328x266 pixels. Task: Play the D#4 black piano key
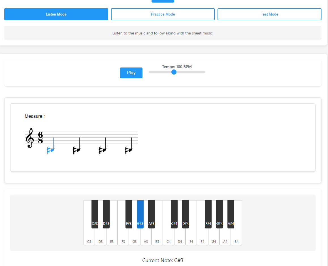tap(186, 214)
